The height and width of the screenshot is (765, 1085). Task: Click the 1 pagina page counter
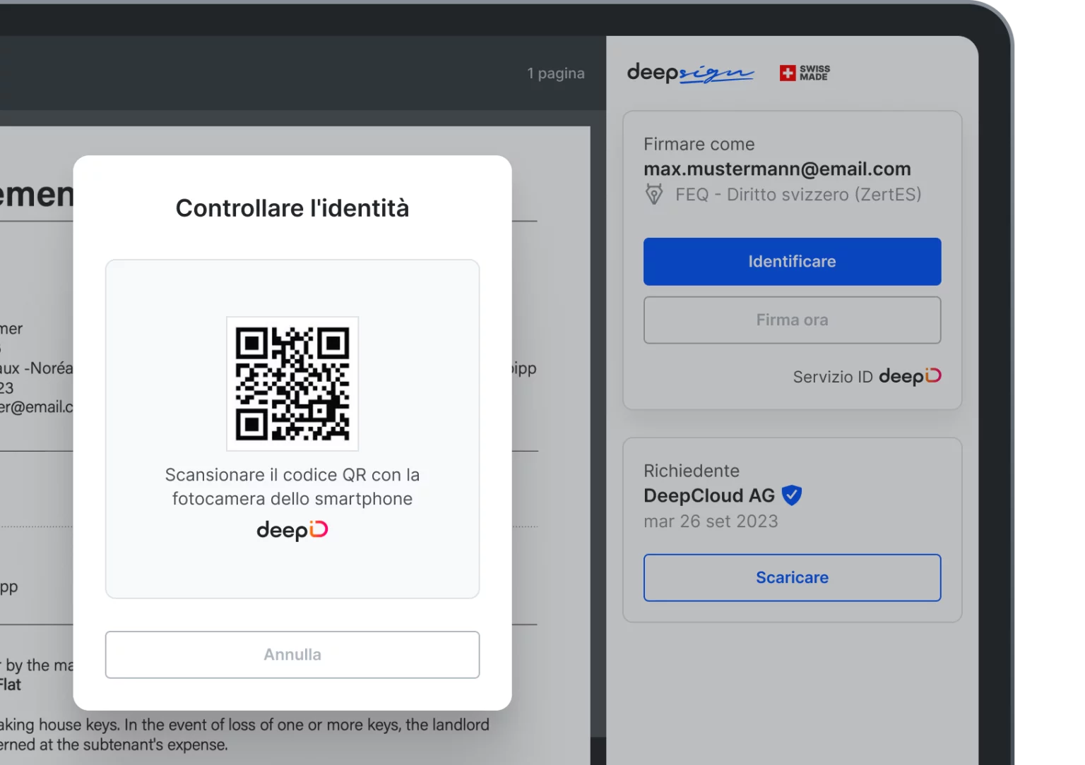click(556, 73)
